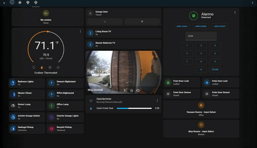Tap keypad digit 5
Screen dimensions: 257x148
(x=201, y=53)
